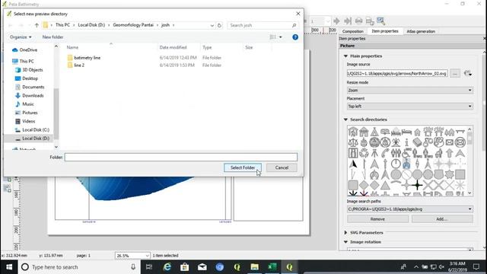
Task: Pick the recycling symbol SVG thumbnail
Action: [364, 153]
